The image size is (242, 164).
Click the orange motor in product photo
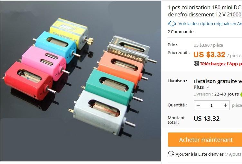(x=122, y=67)
